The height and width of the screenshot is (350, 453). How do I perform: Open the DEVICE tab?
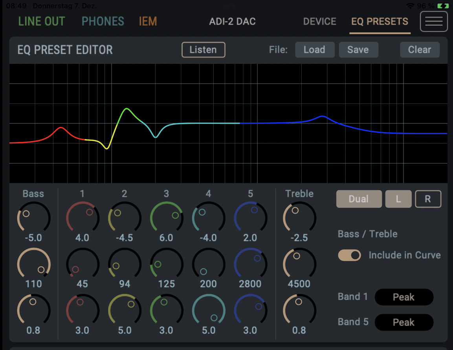pyautogui.click(x=319, y=21)
